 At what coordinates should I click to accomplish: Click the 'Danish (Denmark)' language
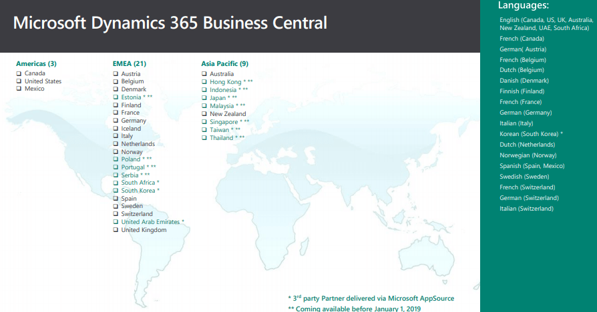point(524,81)
